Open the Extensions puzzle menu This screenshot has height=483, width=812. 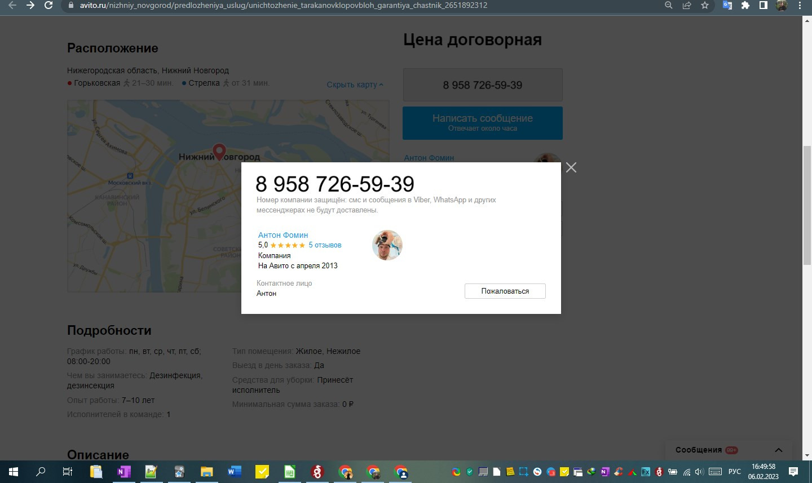pyautogui.click(x=745, y=5)
